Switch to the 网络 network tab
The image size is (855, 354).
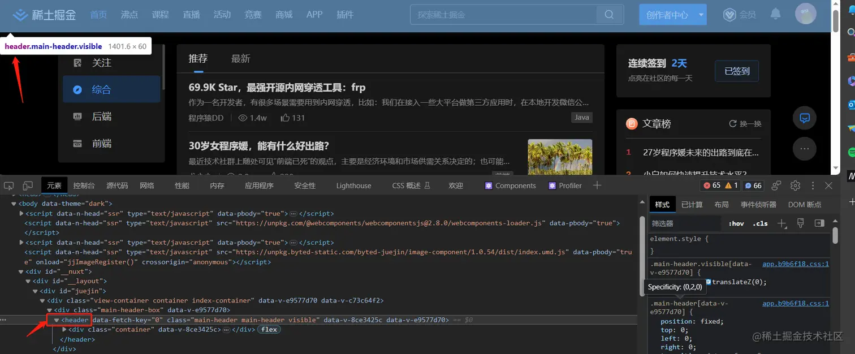coord(147,185)
